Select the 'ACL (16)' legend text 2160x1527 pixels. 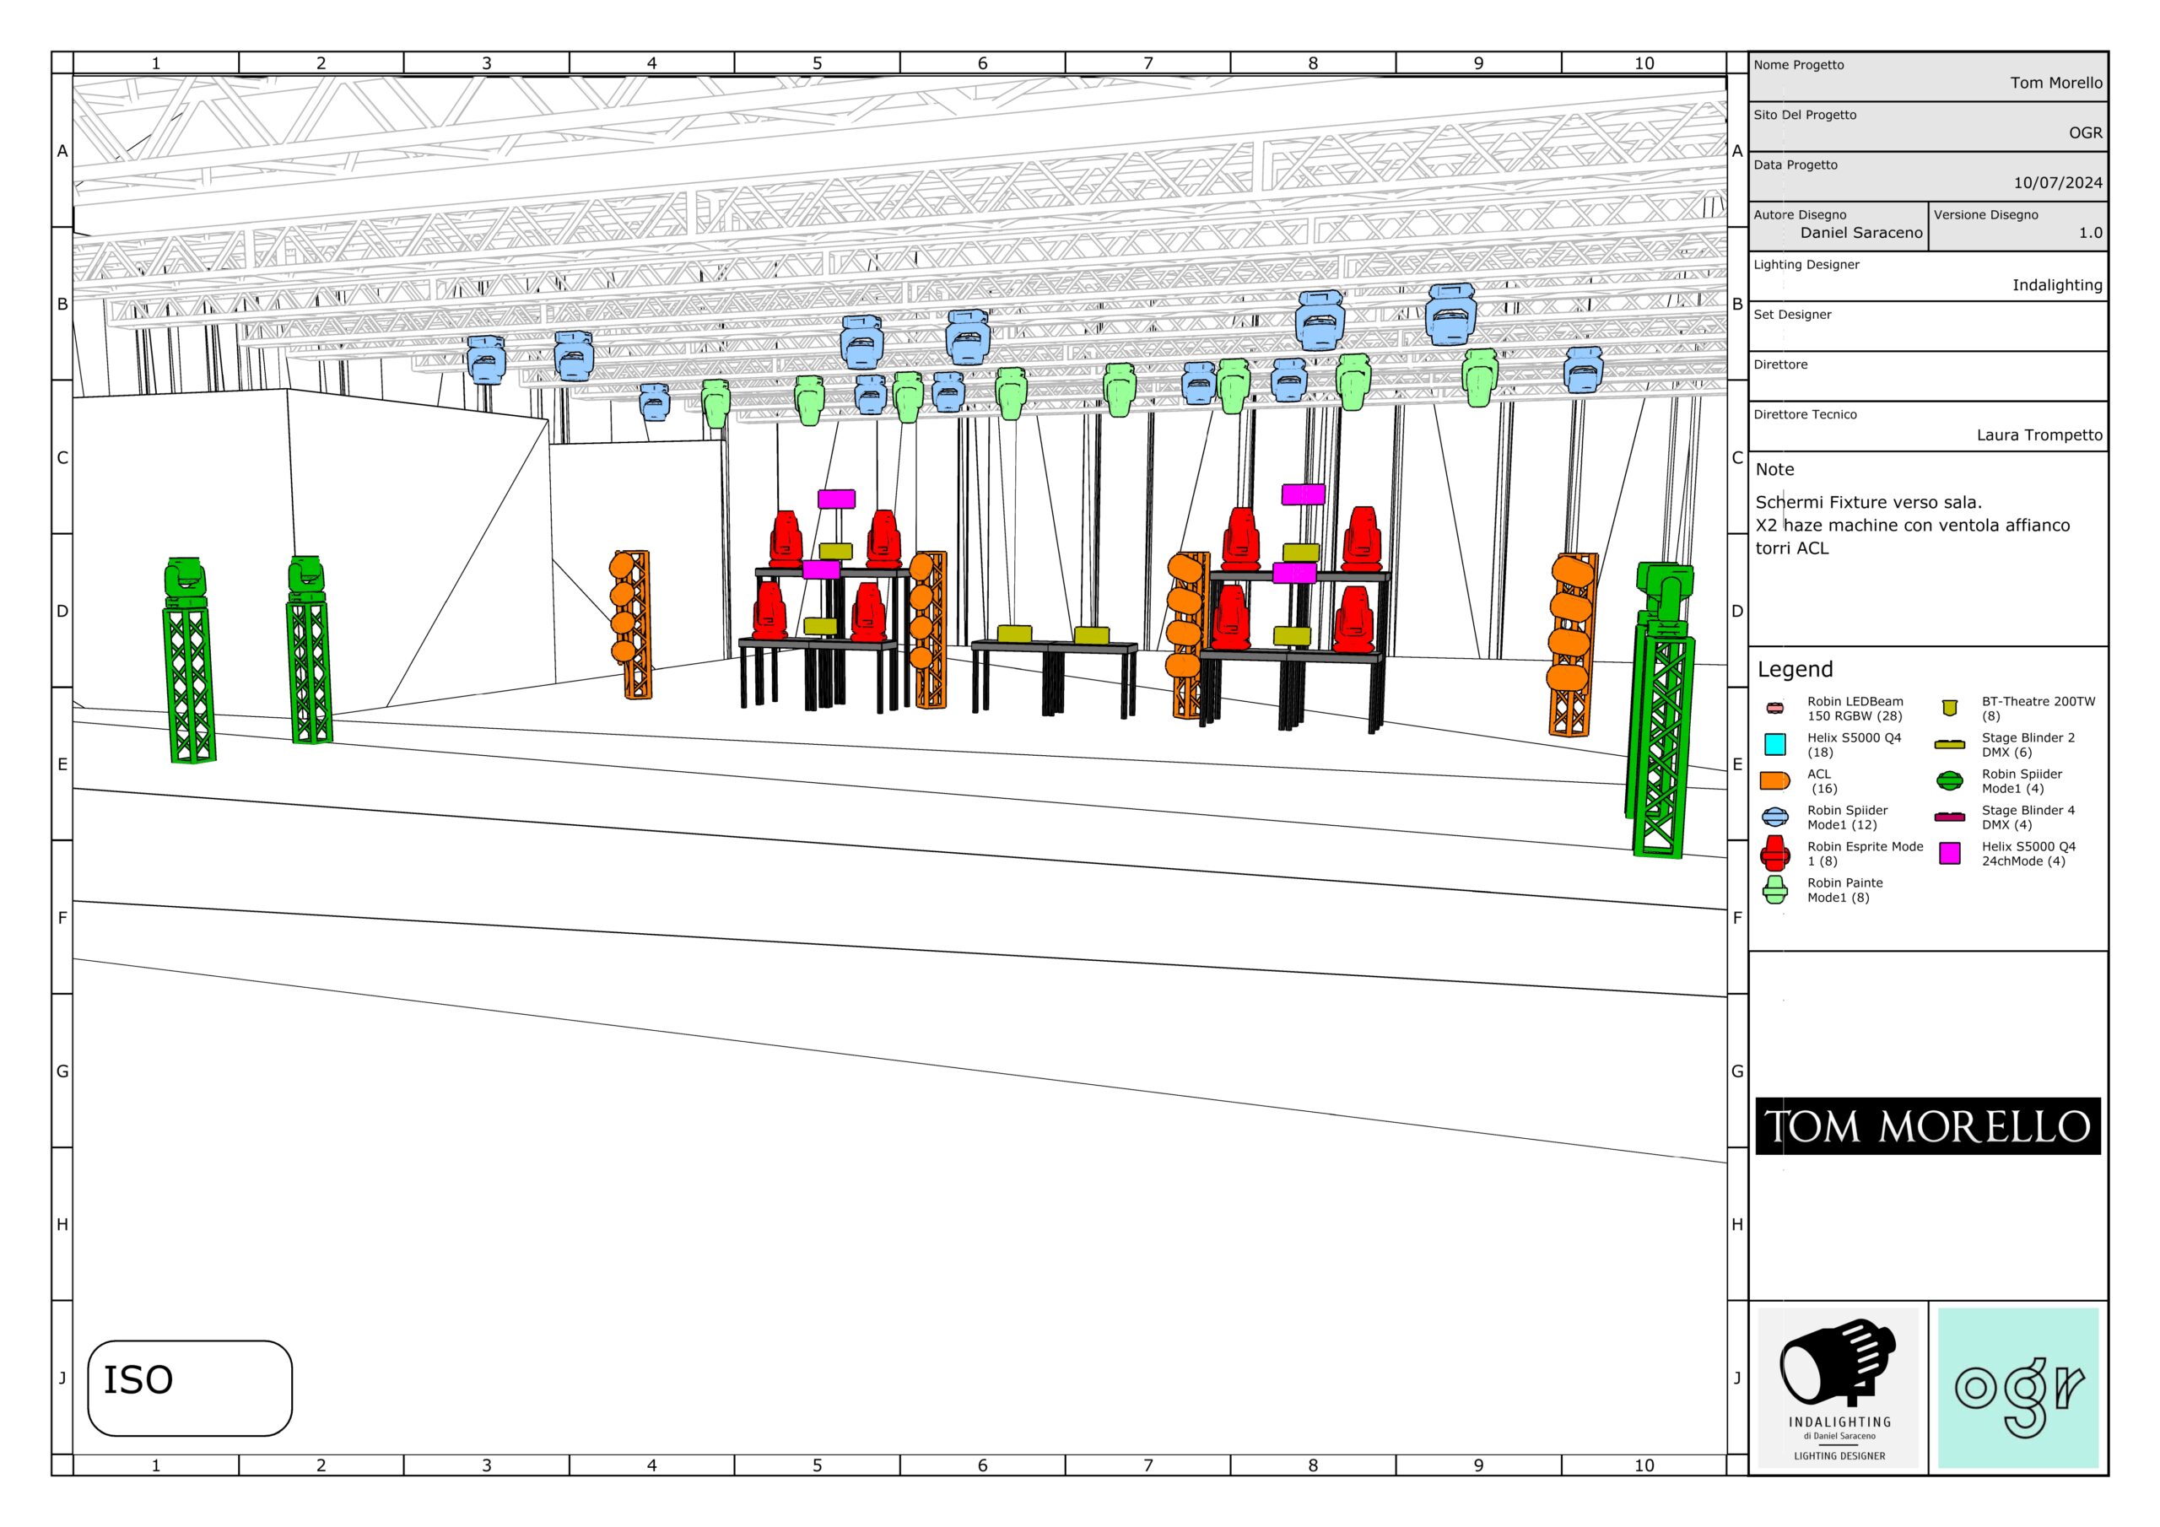coord(1822,781)
